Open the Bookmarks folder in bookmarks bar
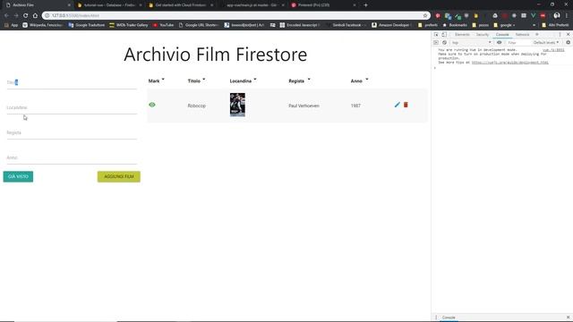This screenshot has height=322, width=573. click(x=455, y=25)
